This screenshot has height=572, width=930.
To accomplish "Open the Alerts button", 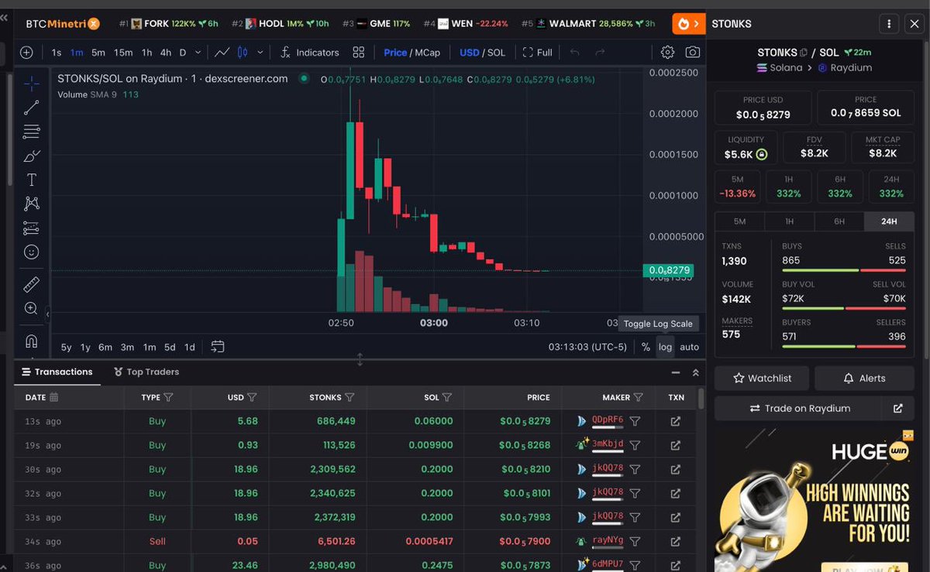I will click(864, 378).
